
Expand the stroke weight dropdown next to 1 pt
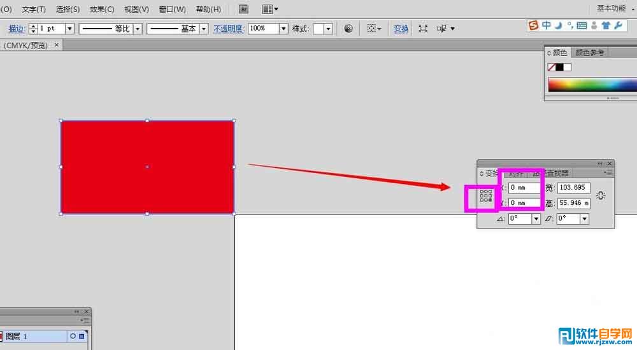pos(69,29)
